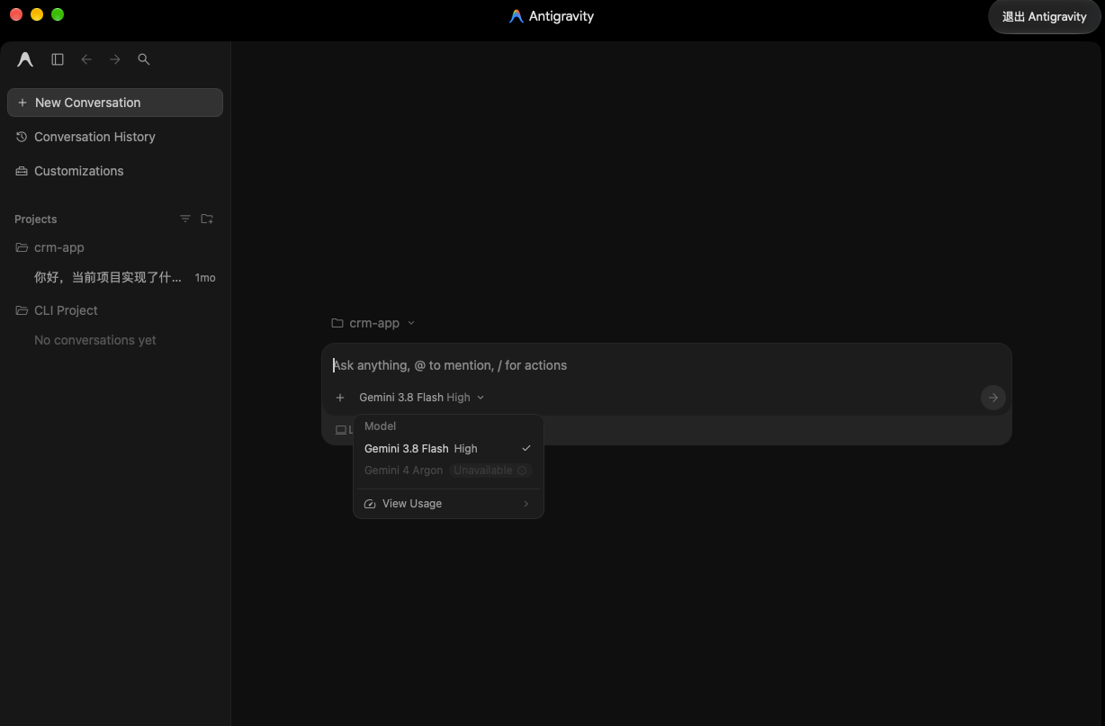Click the No conversations yet text
This screenshot has height=726, width=1105.
[95, 340]
